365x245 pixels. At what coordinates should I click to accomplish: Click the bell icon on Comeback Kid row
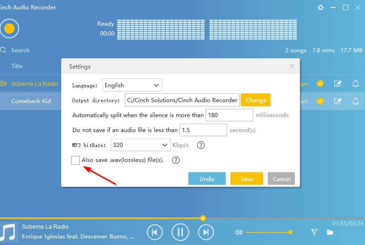(x=356, y=101)
